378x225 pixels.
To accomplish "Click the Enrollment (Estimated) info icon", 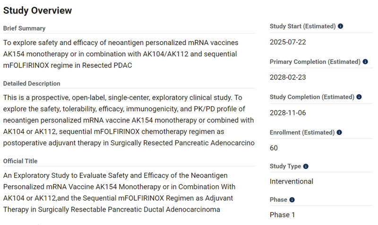I will [x=340, y=132].
